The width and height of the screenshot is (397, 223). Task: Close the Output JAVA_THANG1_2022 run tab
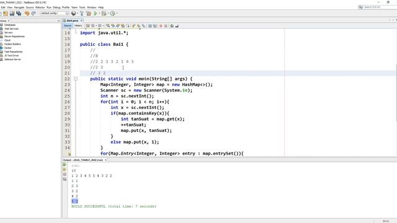(x=105, y=160)
